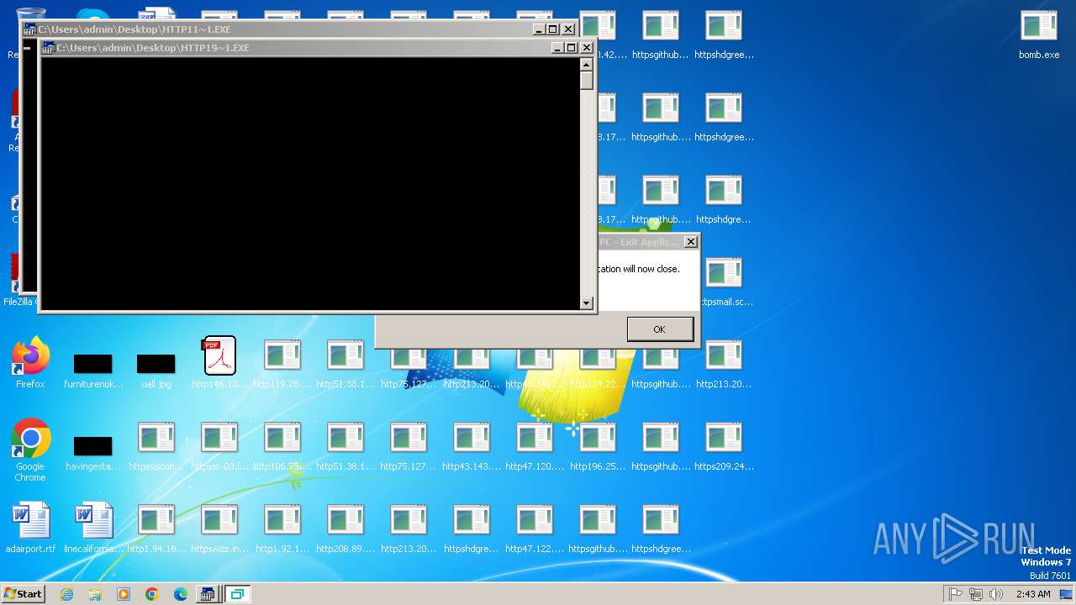Viewport: 1076px width, 605px height.
Task: Activate the teal-framed app taskbar button
Action: pos(237,594)
